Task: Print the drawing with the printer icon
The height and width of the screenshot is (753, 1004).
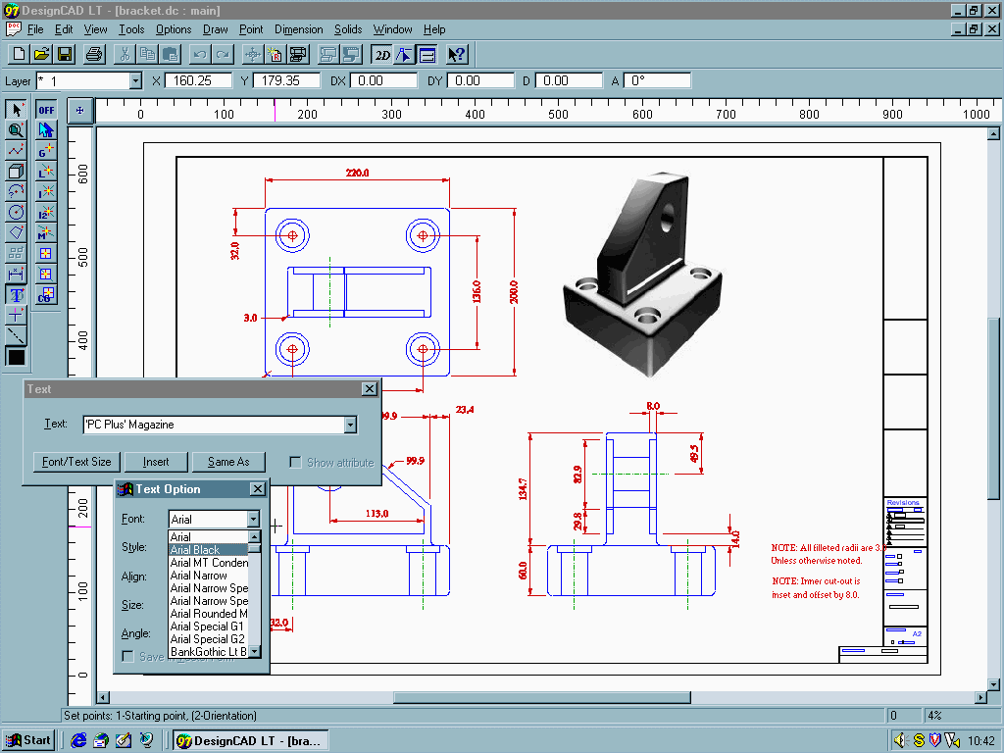Action: (94, 55)
